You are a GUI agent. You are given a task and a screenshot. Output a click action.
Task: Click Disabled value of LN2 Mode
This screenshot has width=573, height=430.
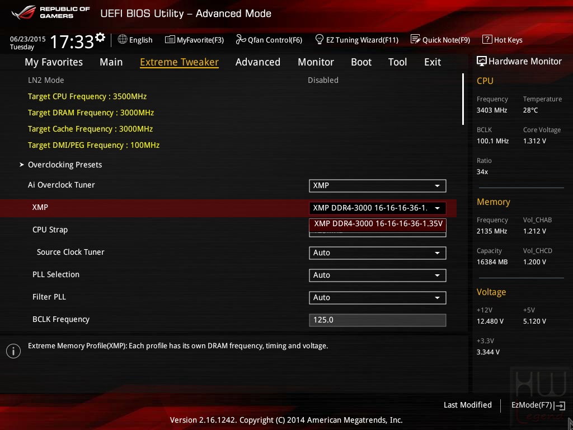323,80
